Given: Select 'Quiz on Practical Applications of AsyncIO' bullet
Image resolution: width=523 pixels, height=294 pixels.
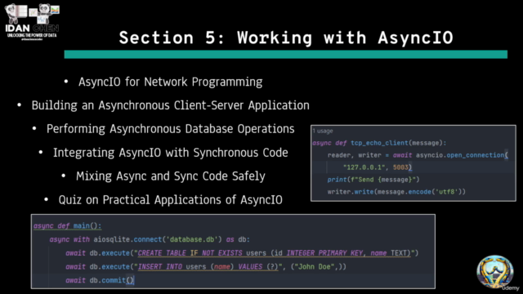Looking at the screenshot, I should point(171,200).
